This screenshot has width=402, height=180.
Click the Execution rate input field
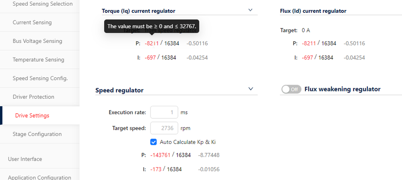pyautogui.click(x=164, y=112)
